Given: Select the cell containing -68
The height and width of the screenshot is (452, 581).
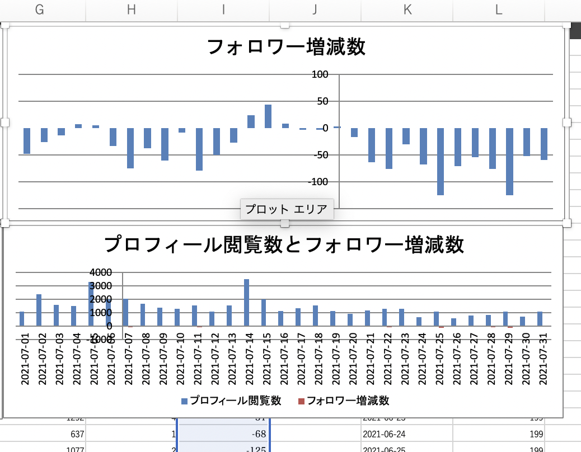Looking at the screenshot, I should 223,434.
